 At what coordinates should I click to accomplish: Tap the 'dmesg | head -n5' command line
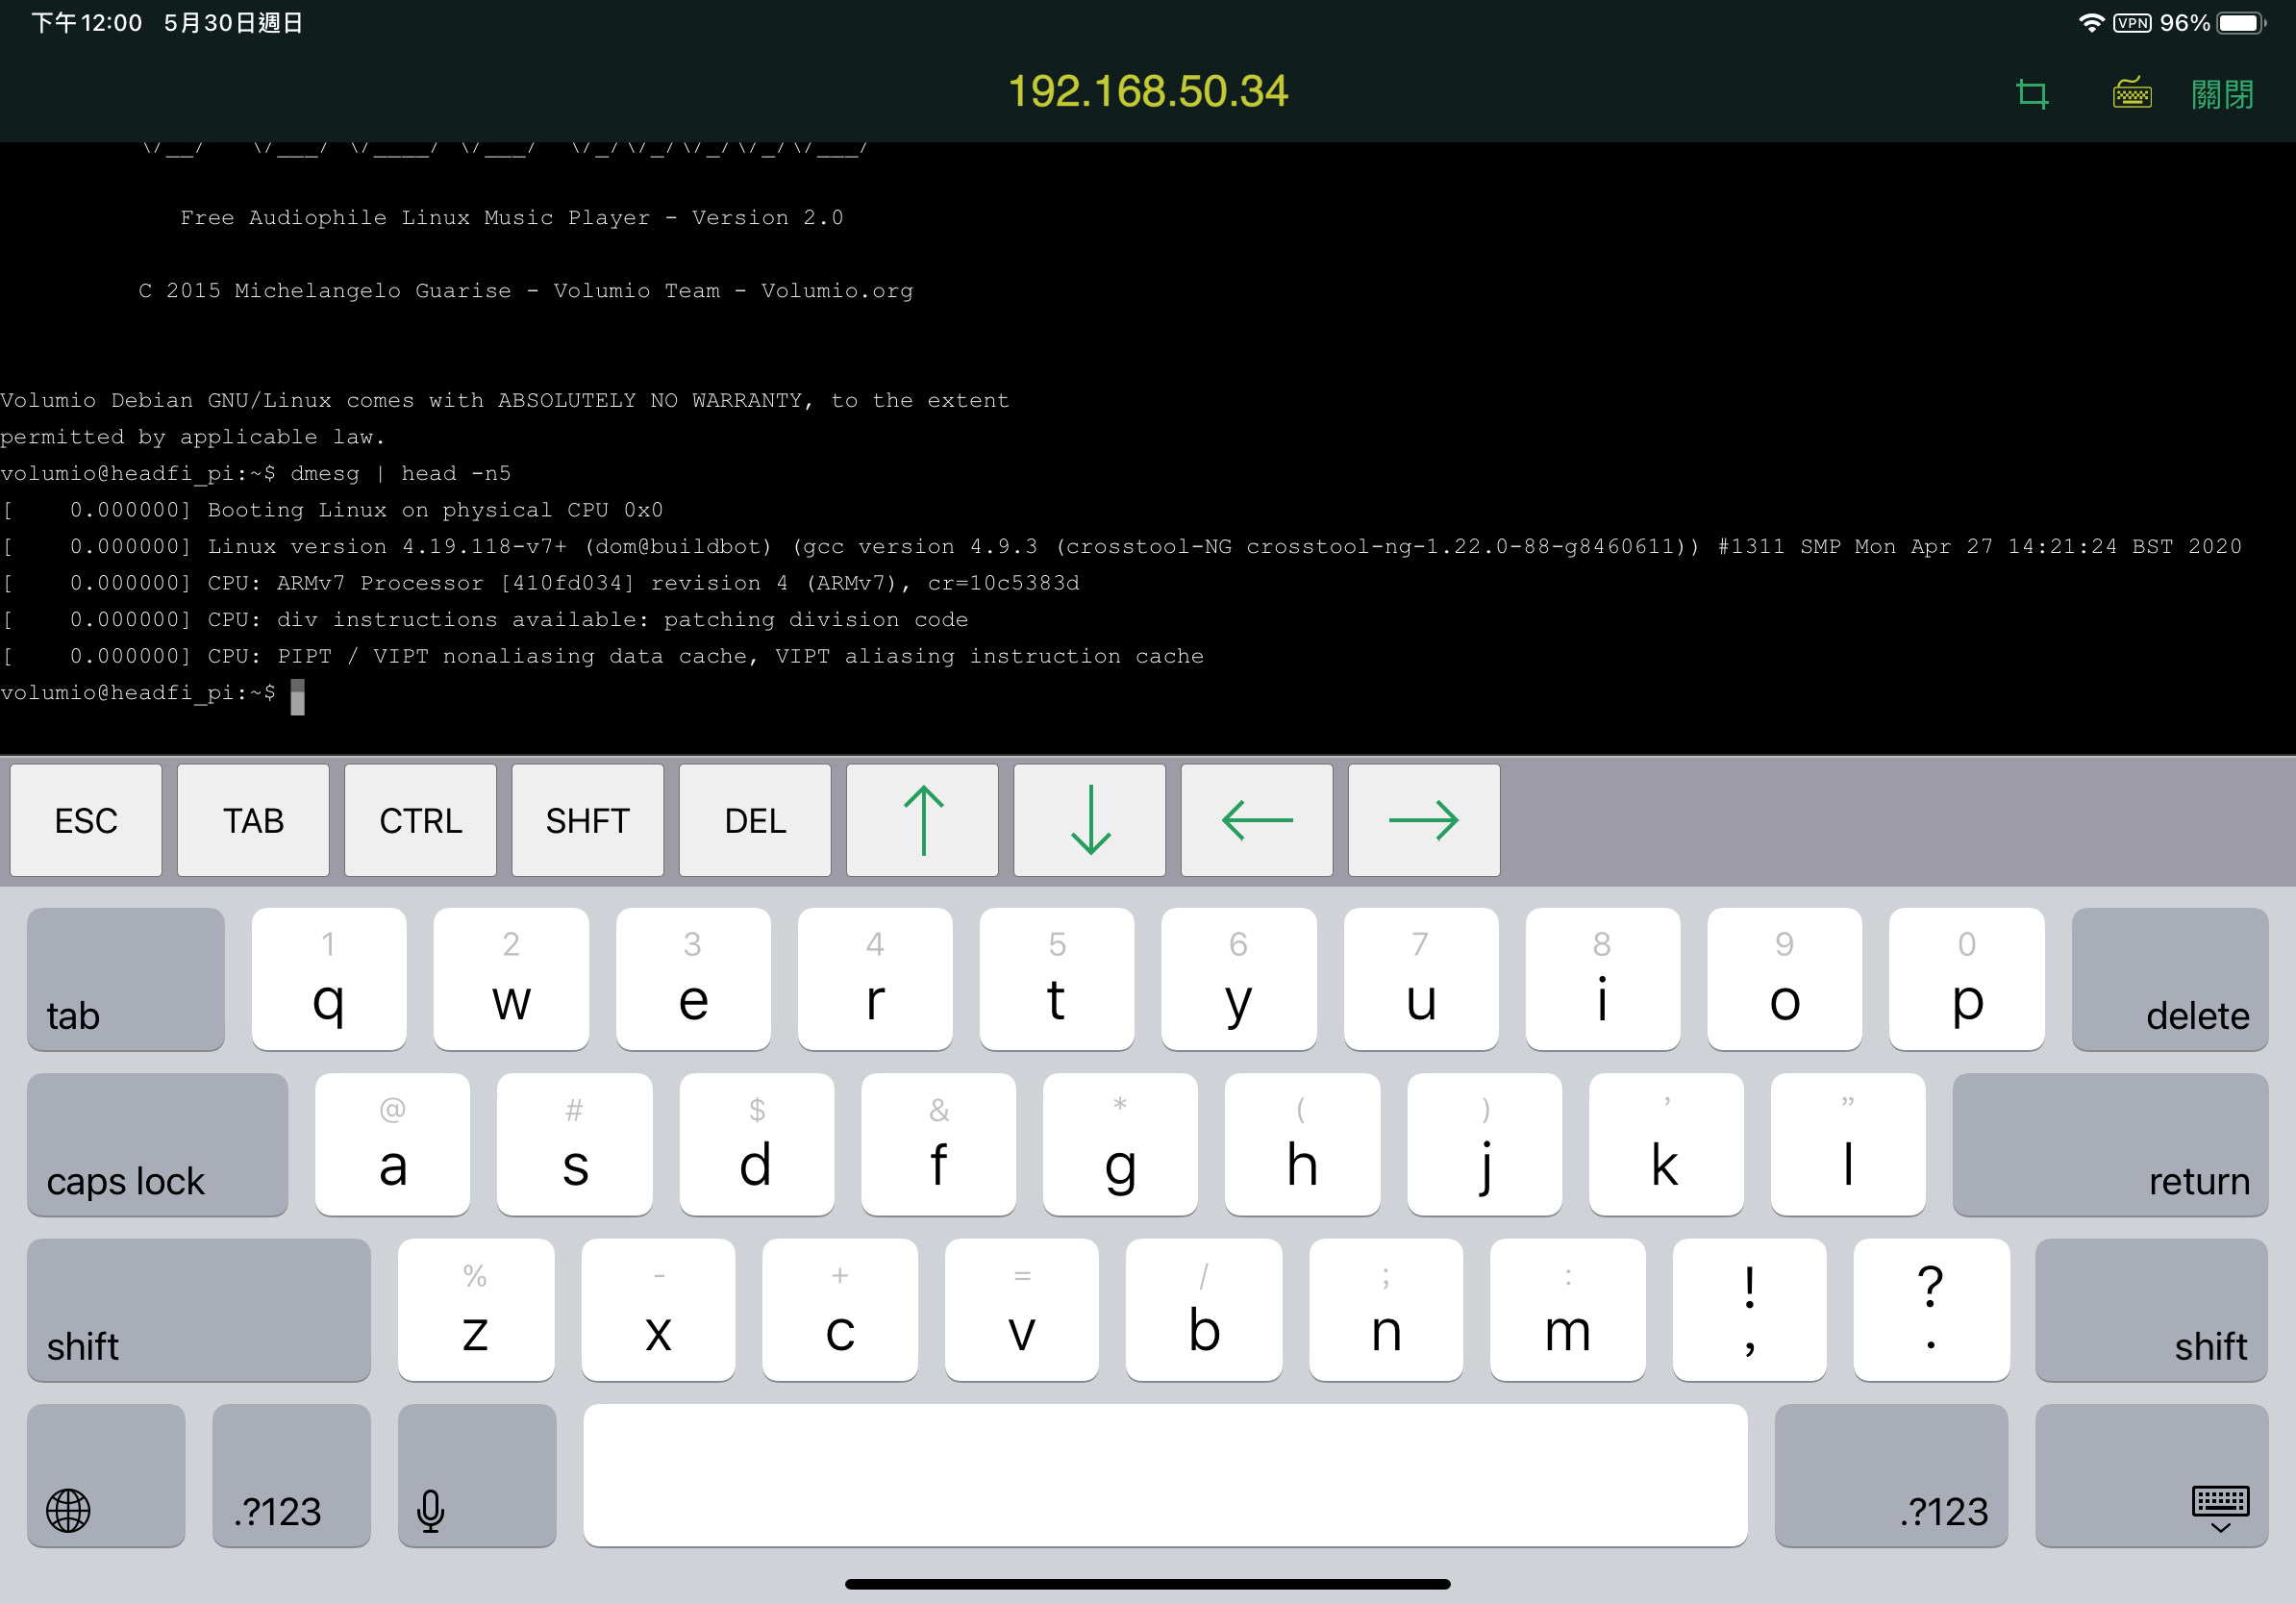[x=400, y=474]
